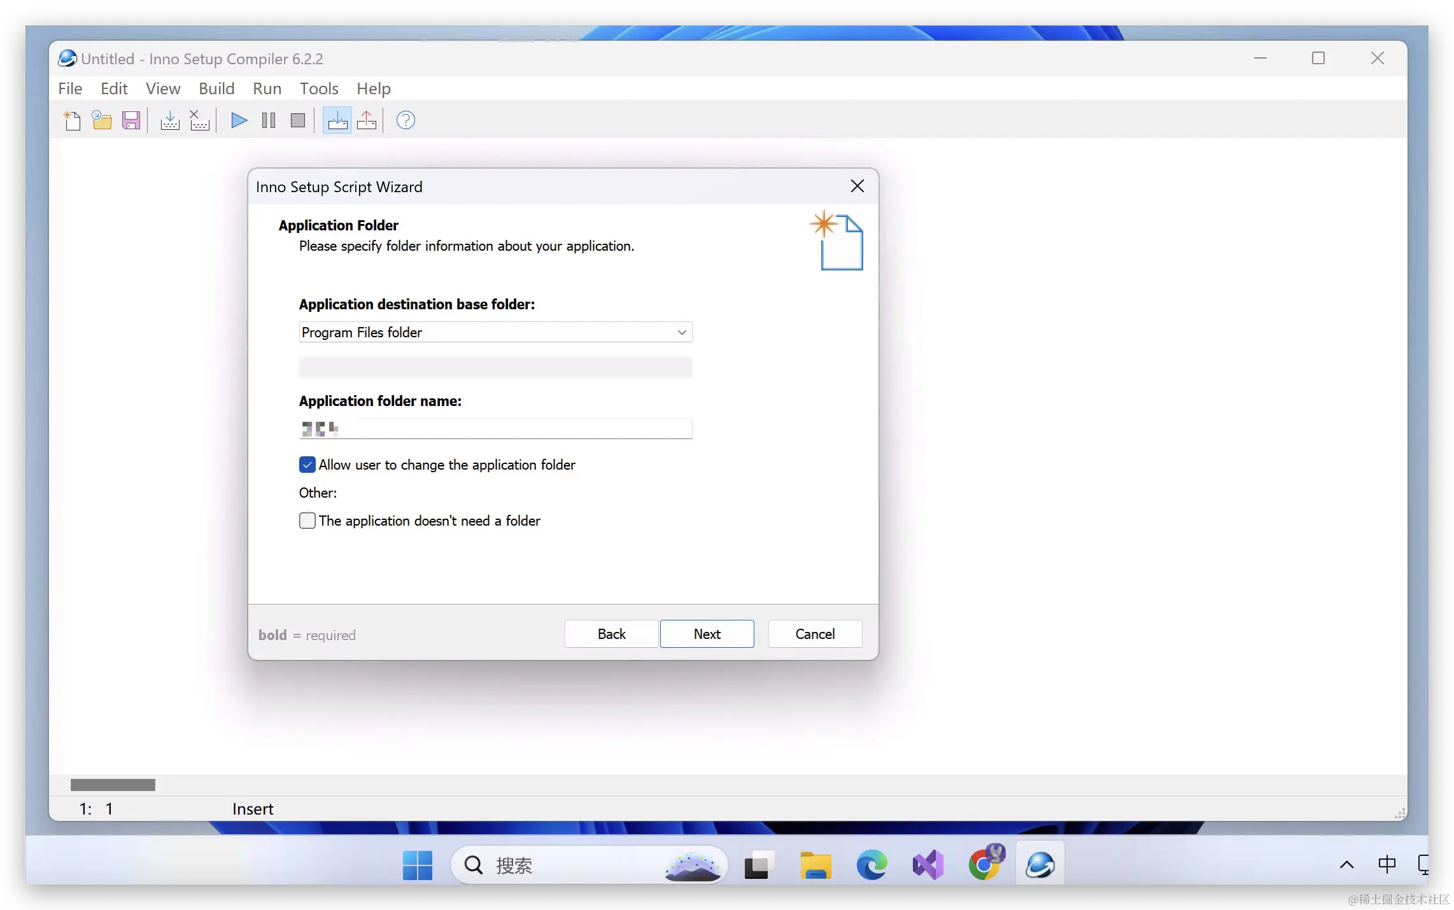Open the Tools menu
Screen dimensions: 1454x910
pos(319,88)
